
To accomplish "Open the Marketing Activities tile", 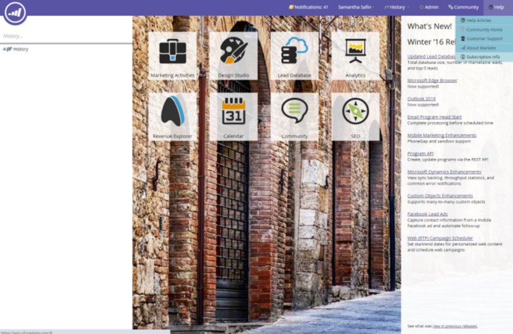I will [x=173, y=55].
